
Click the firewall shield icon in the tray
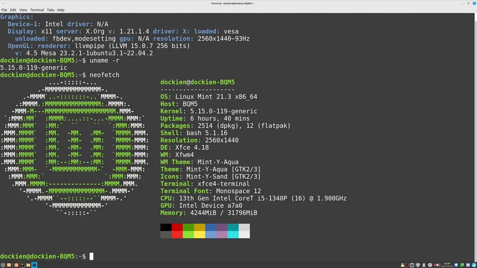[417, 265]
